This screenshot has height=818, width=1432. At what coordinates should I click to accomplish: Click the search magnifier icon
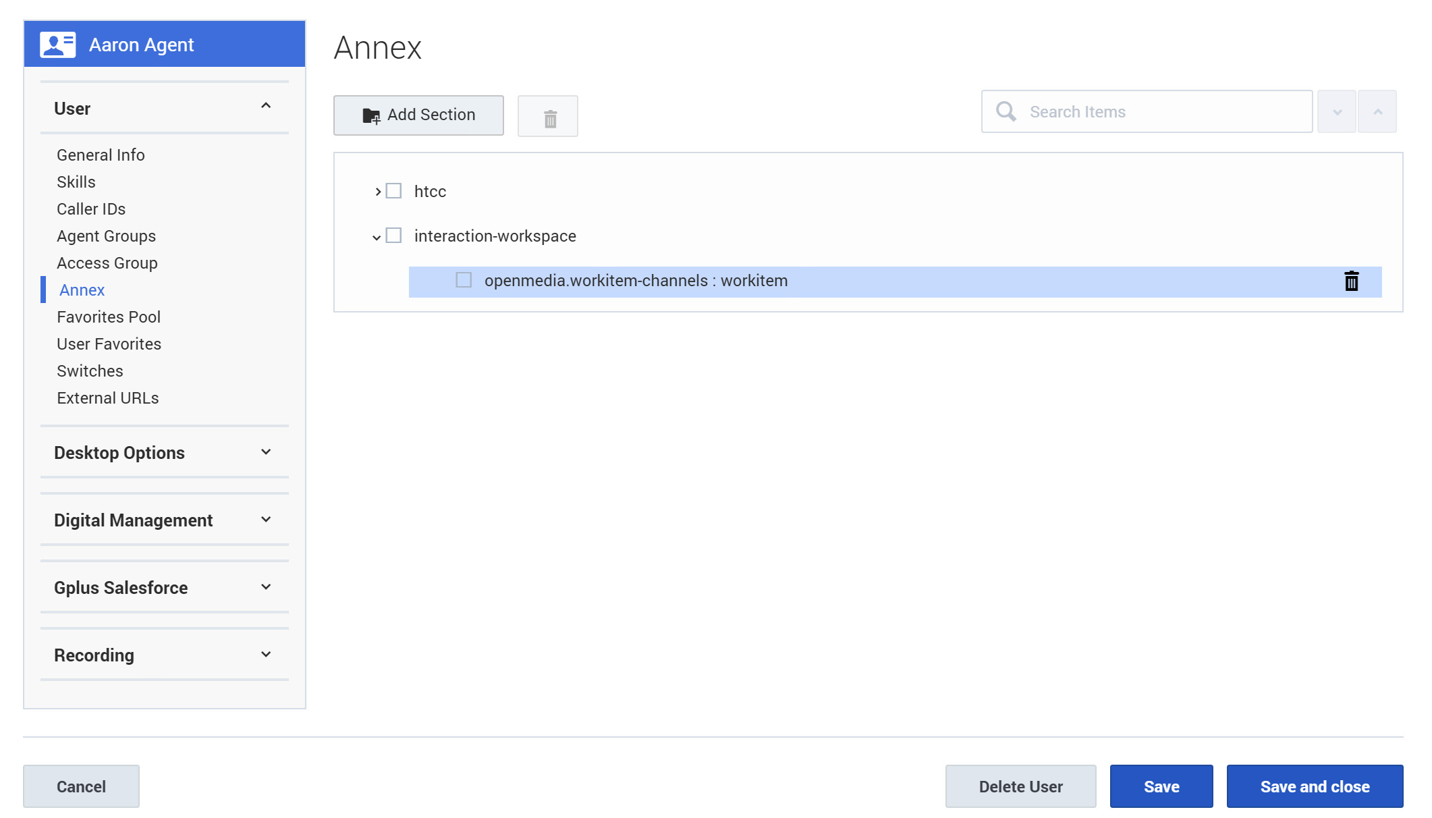point(1006,111)
